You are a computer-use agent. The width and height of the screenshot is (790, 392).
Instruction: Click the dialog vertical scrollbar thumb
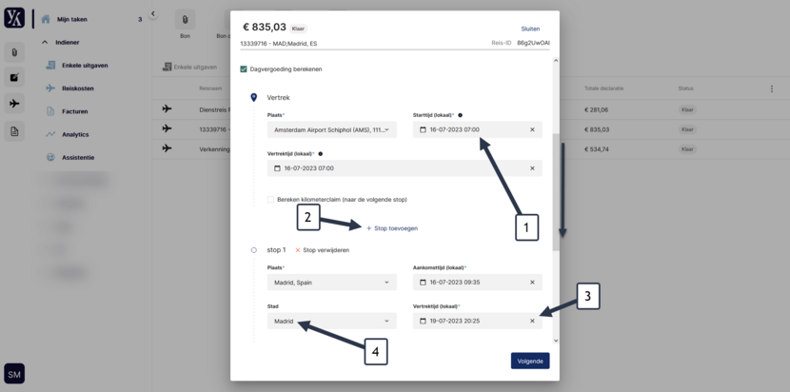(x=556, y=192)
